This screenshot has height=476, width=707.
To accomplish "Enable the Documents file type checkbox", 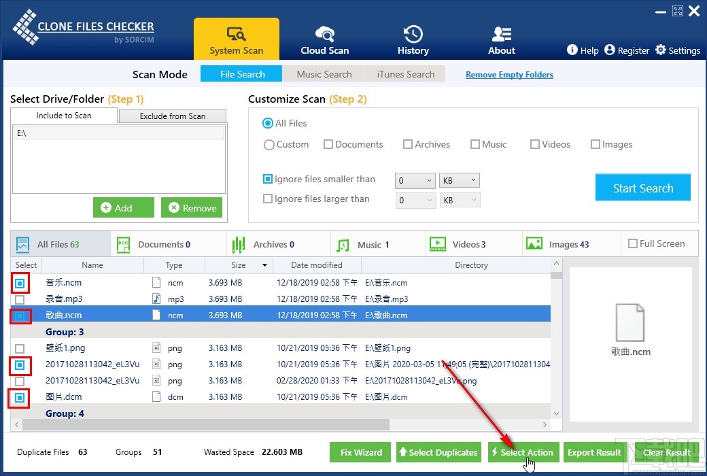I will point(328,144).
